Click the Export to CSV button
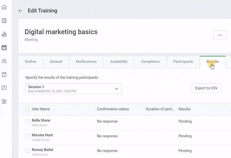231x158 pixels. 206,88
